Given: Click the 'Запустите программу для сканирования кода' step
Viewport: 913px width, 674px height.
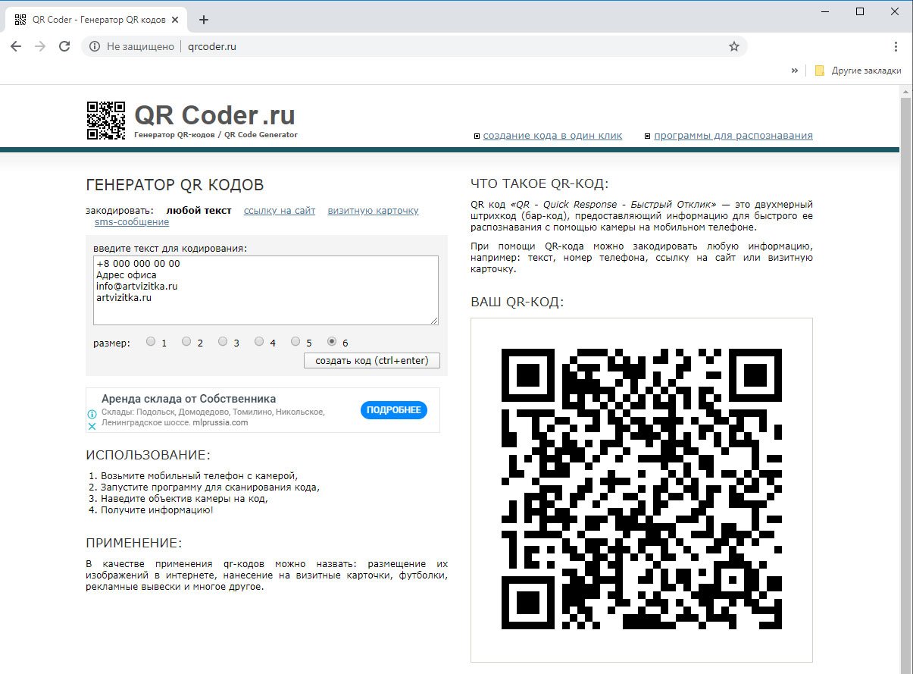Looking at the screenshot, I should pos(210,487).
